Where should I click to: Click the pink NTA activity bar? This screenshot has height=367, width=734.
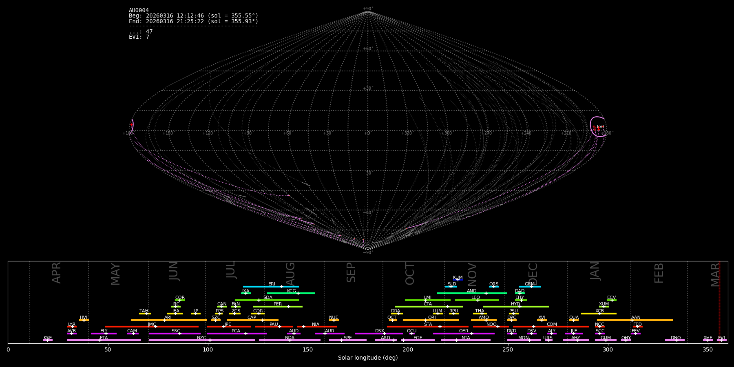466,340
